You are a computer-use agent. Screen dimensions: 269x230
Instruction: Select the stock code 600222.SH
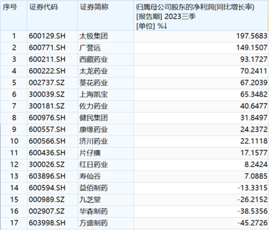pos(47,71)
